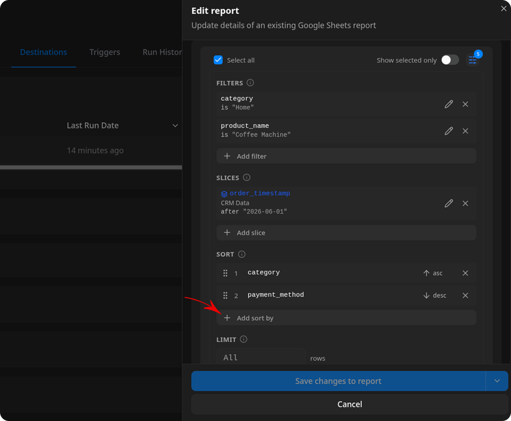Screen dimensions: 511x421
Task: Click the "Last Run Date" column header
Action: pos(93,126)
